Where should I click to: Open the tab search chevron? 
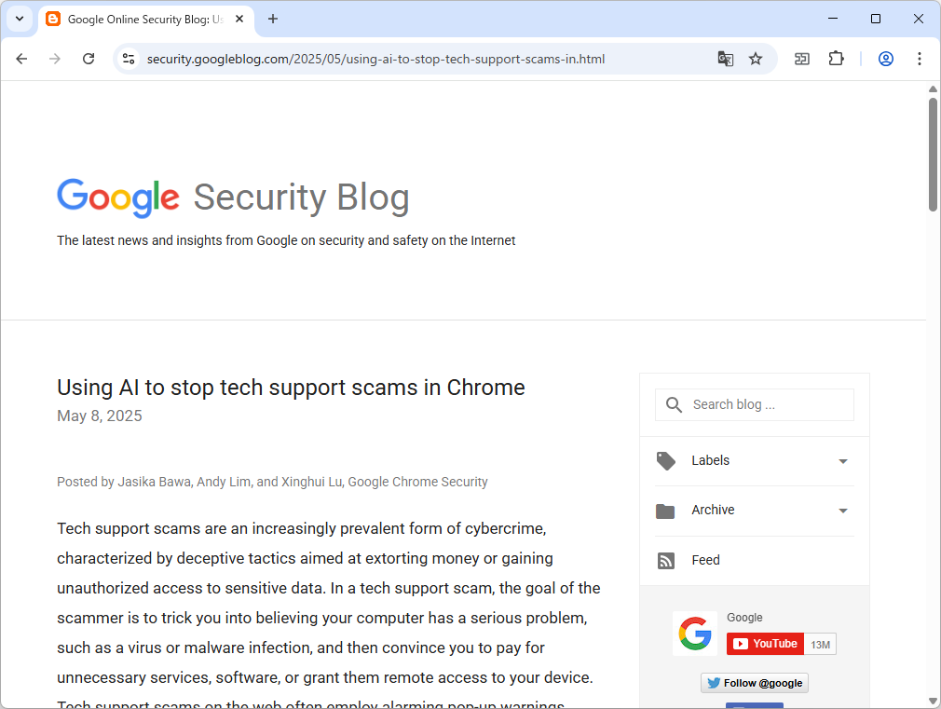click(20, 19)
